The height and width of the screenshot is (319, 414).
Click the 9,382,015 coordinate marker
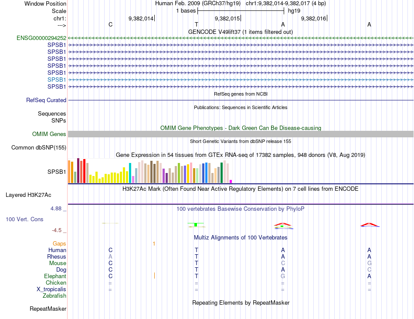pos(227,18)
